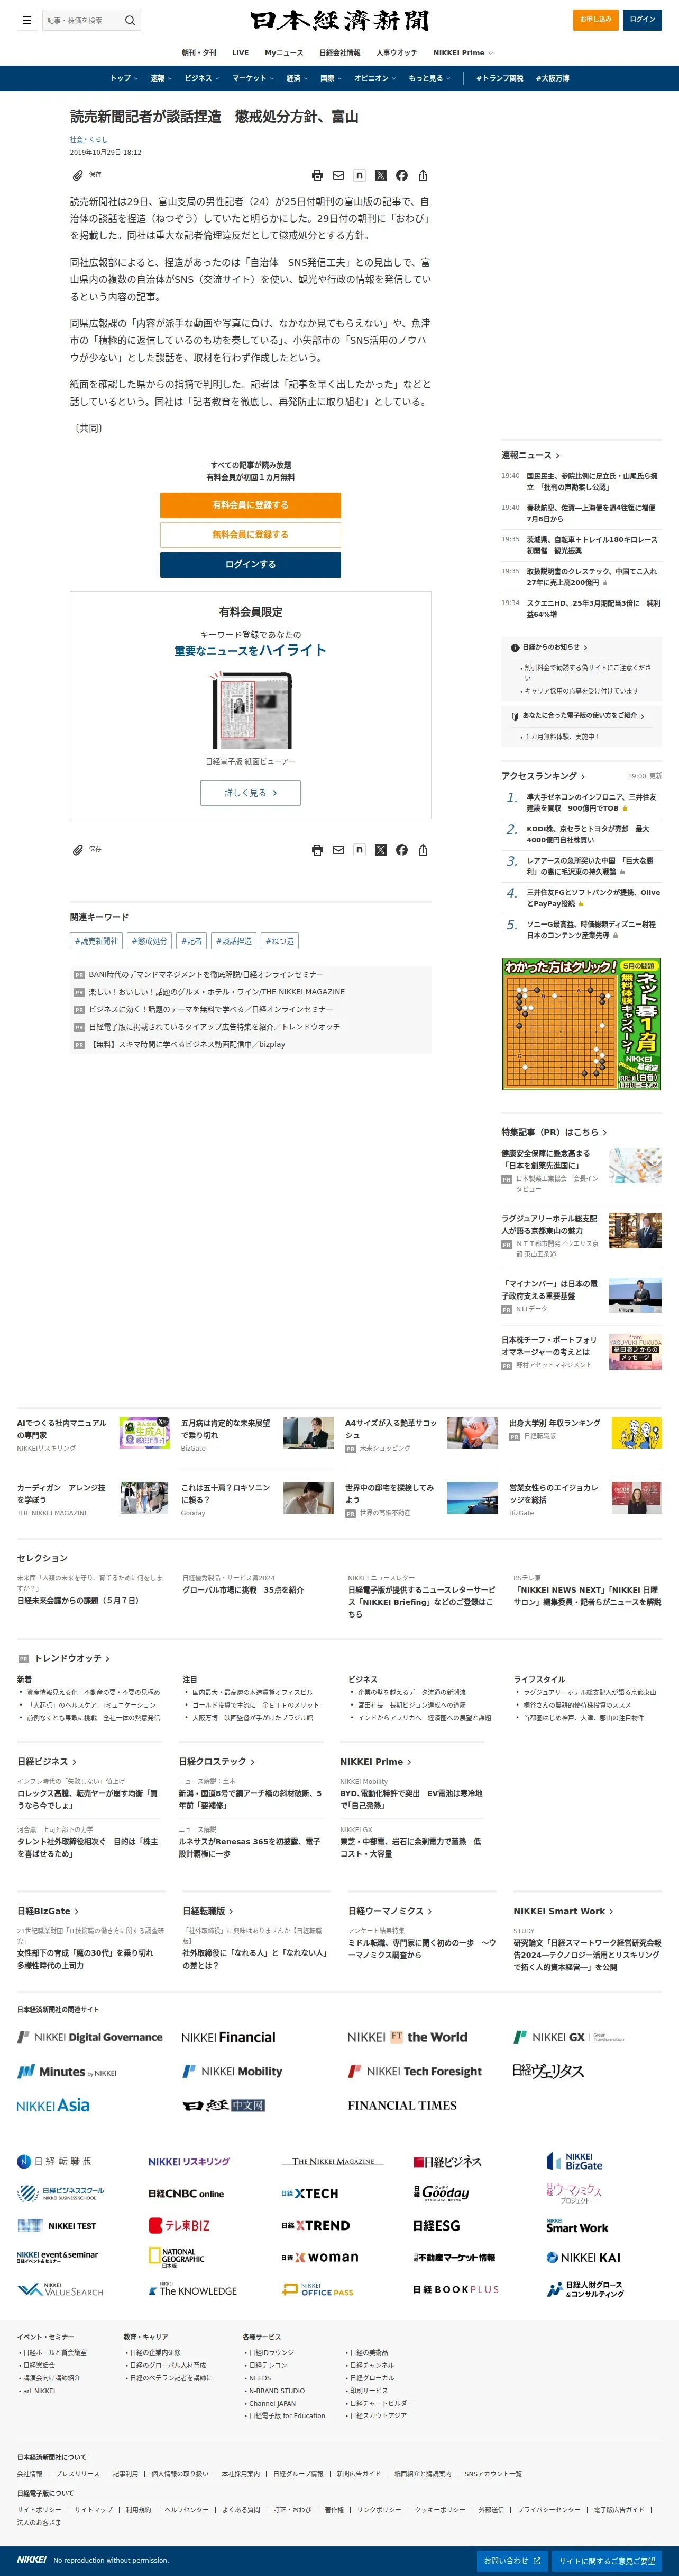Click the 日経電子版 紙面ビューアー image

click(x=251, y=710)
